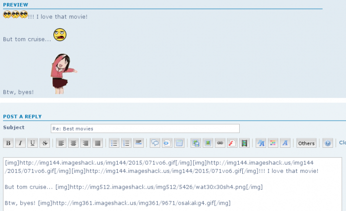The width and height of the screenshot is (346, 211).
Task: Align text left
Action: tap(61, 143)
